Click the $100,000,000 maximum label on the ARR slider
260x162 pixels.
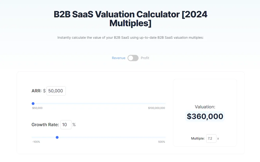coord(157,108)
